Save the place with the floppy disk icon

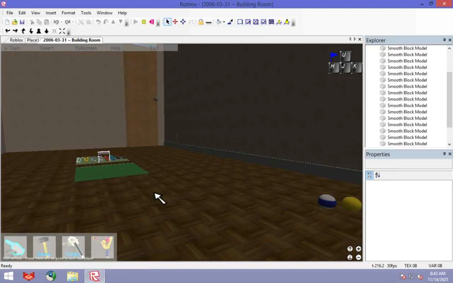(22, 22)
